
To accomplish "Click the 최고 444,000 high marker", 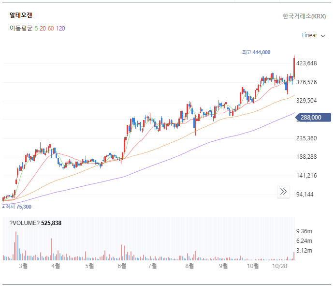I will tap(256, 52).
